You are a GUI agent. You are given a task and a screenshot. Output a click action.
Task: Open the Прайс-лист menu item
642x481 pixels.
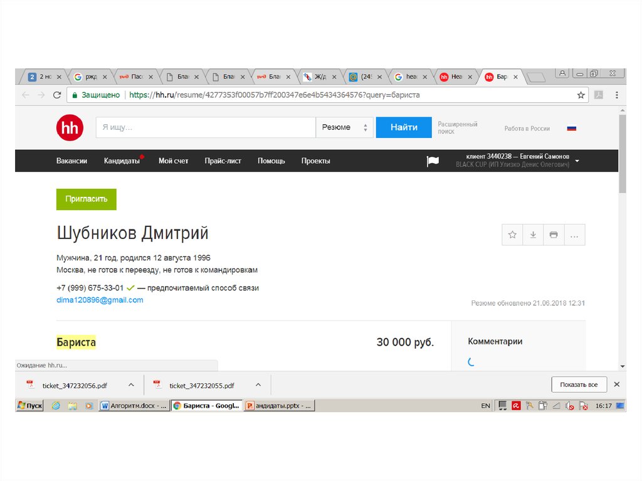[223, 161]
